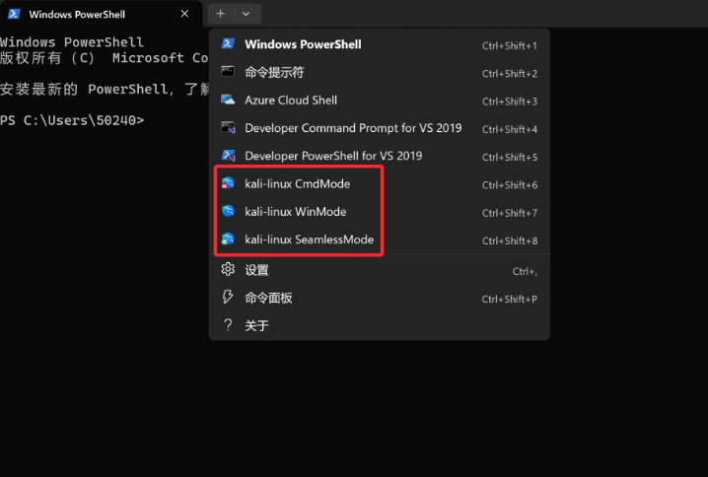This screenshot has height=477, width=708.
Task: Select the Windows PowerShell tab title
Action: (x=77, y=15)
